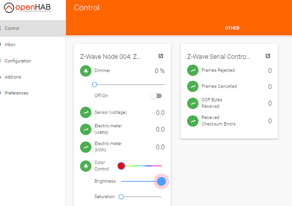Click the Dimmer lightbulb icon
292x206 pixels.
[86, 71]
